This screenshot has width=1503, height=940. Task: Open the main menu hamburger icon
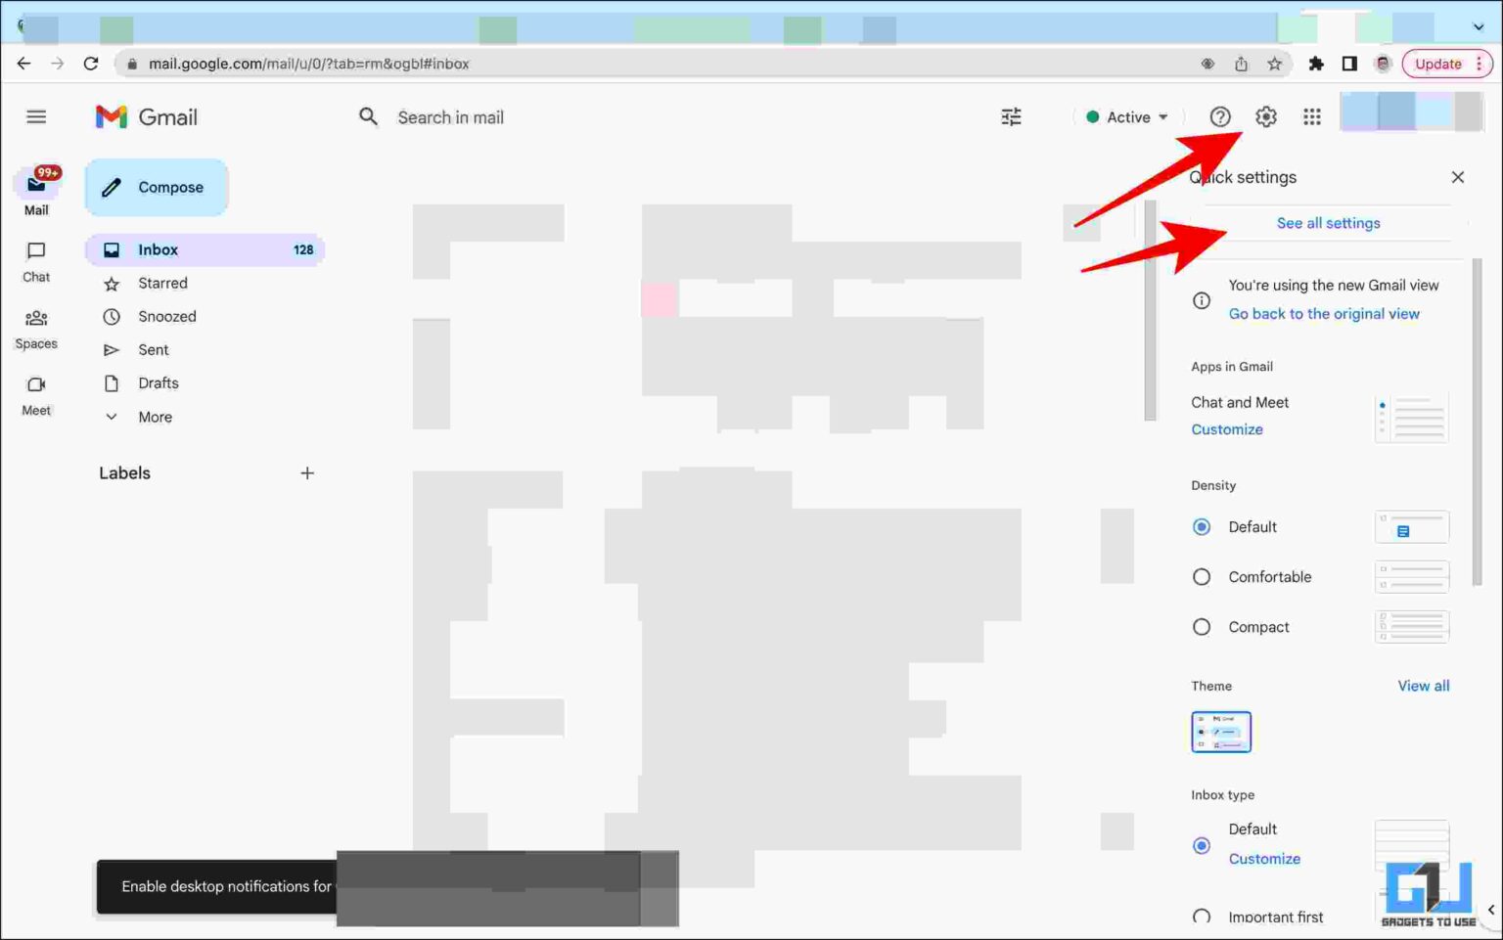click(x=36, y=117)
